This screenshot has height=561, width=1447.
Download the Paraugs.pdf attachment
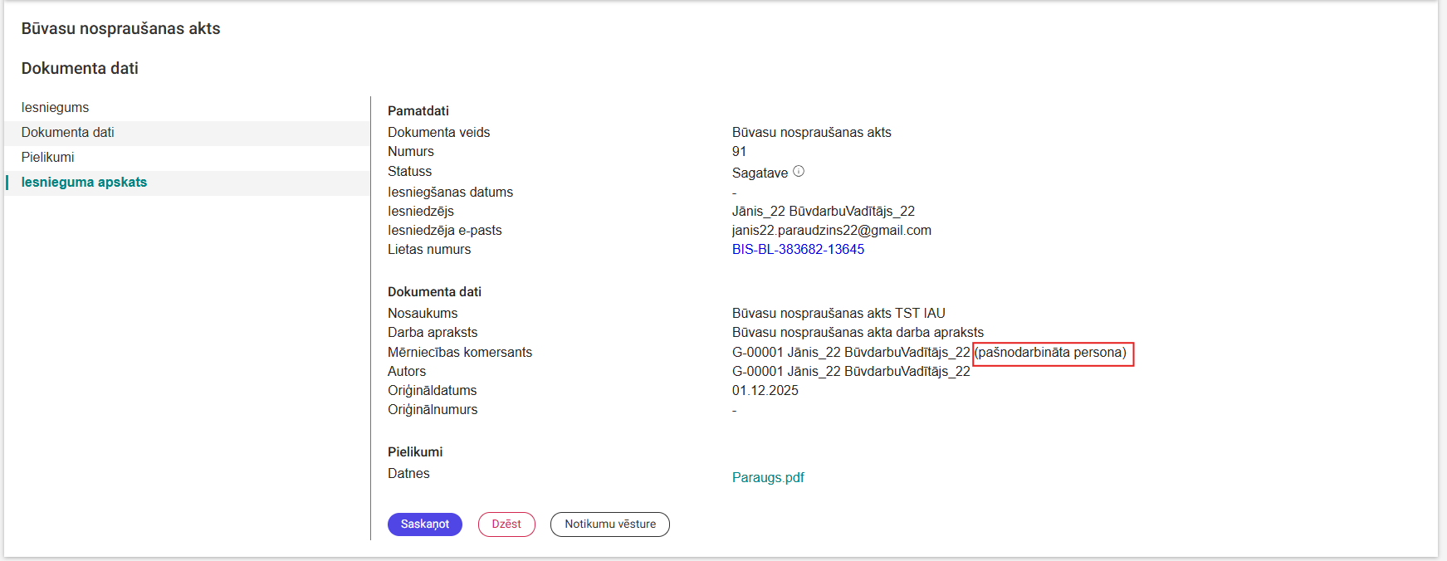point(768,478)
